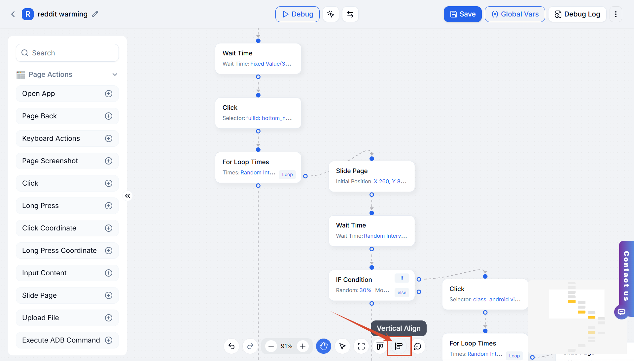Click the undo arrow icon
The image size is (634, 361).
point(231,346)
